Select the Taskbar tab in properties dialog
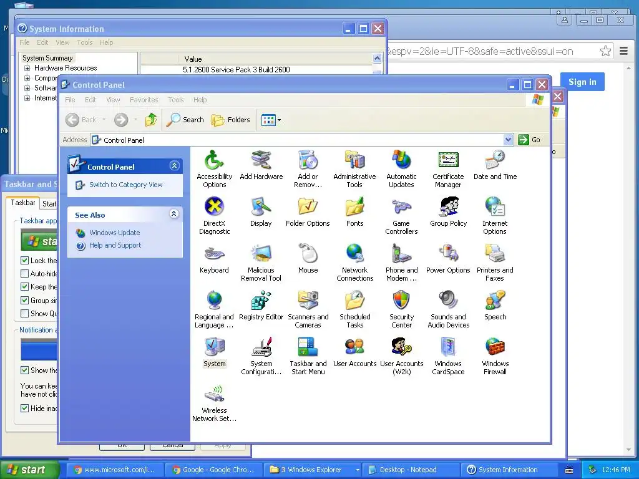This screenshot has width=639, height=479. click(x=23, y=203)
